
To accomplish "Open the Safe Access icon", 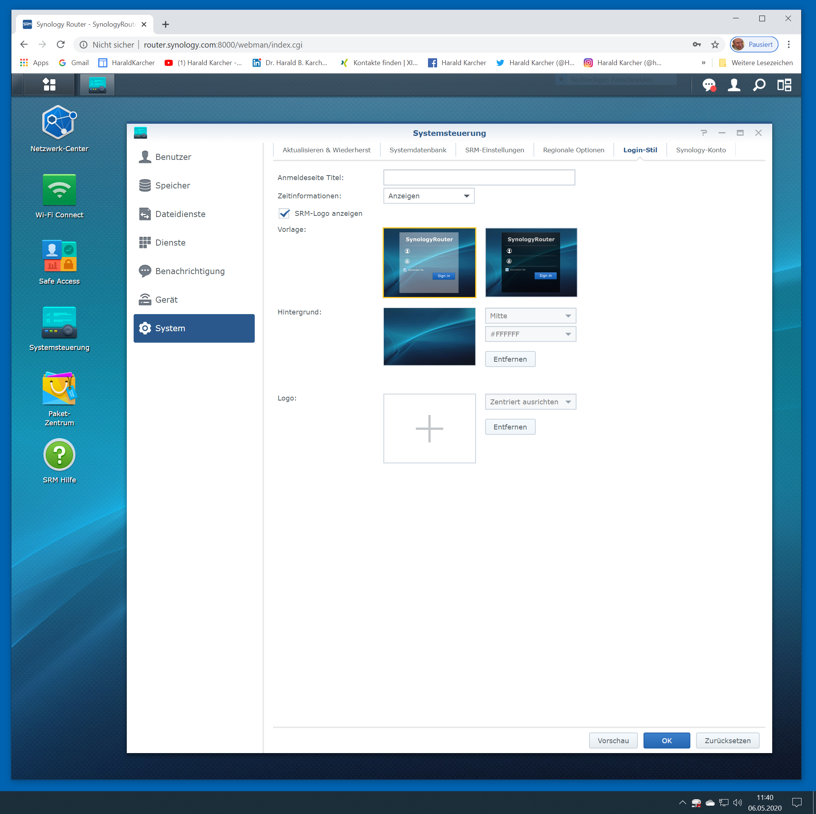I will pyautogui.click(x=59, y=256).
